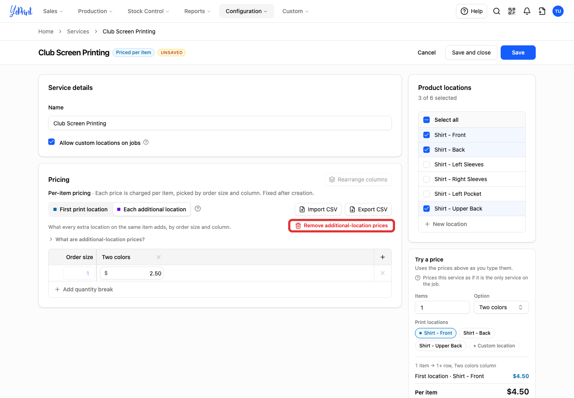
Task: Open the Reports menu
Action: pyautogui.click(x=197, y=11)
